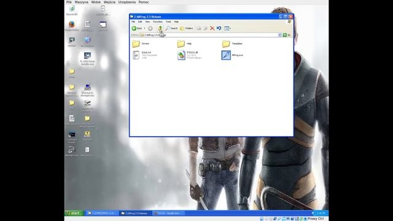Expand the Address bar dropdown arrow
Image resolution: width=393 pixels, height=221 pixels.
[x=280, y=35]
